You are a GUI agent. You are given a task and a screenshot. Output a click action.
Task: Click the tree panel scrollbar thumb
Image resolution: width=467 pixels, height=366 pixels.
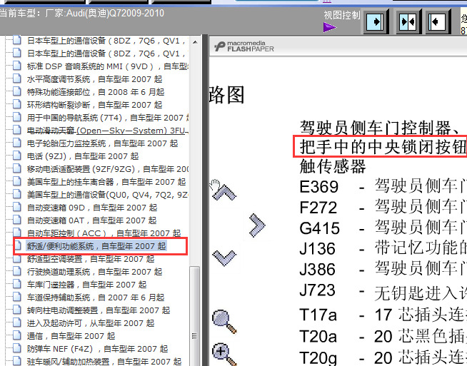coord(195,316)
